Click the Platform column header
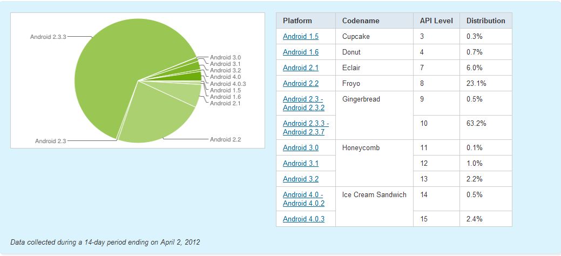The height and width of the screenshot is (256, 561). point(298,21)
